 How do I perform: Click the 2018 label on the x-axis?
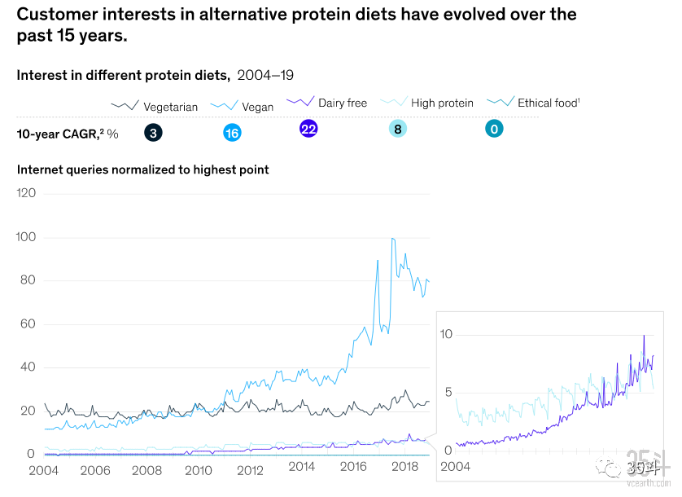[x=404, y=470]
